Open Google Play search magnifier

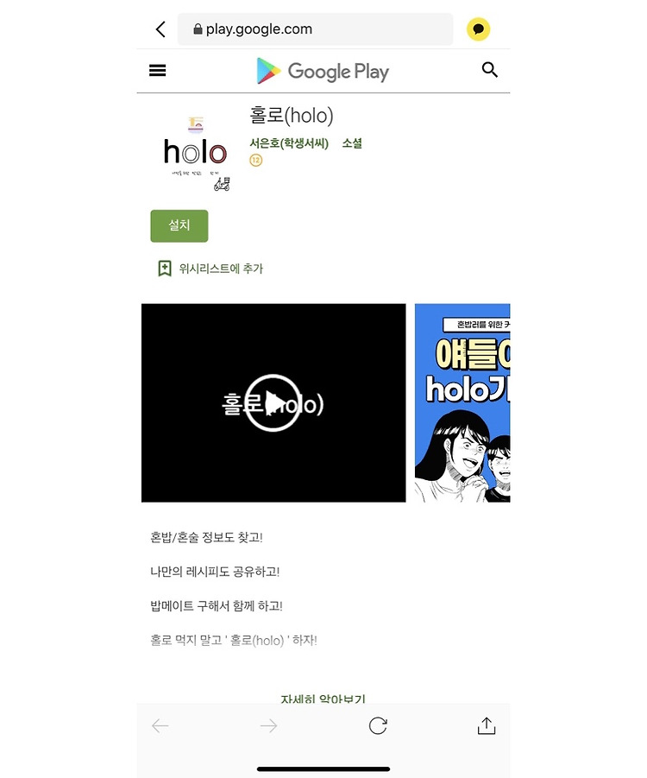489,70
